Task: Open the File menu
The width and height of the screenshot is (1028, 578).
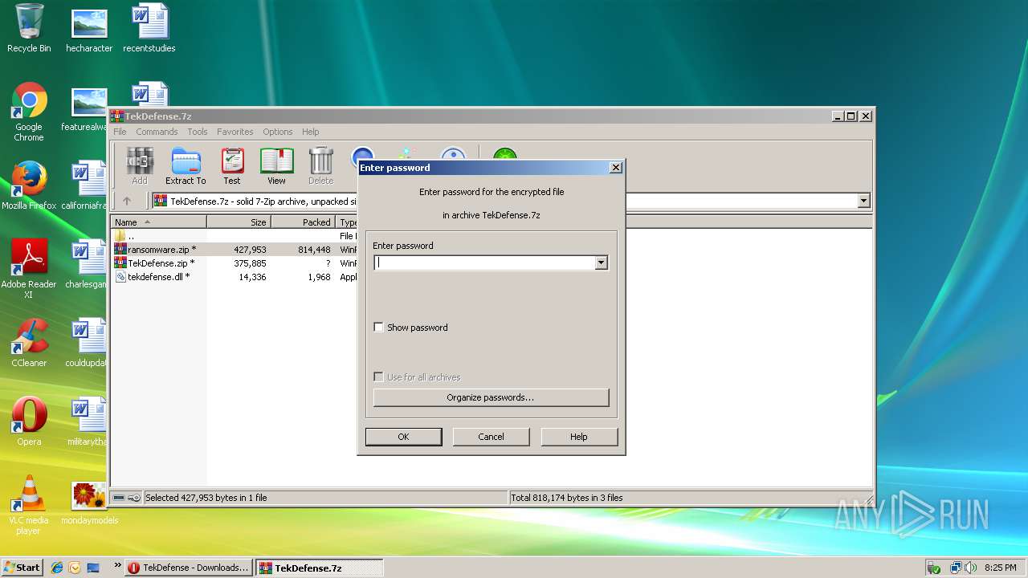Action: click(120, 132)
